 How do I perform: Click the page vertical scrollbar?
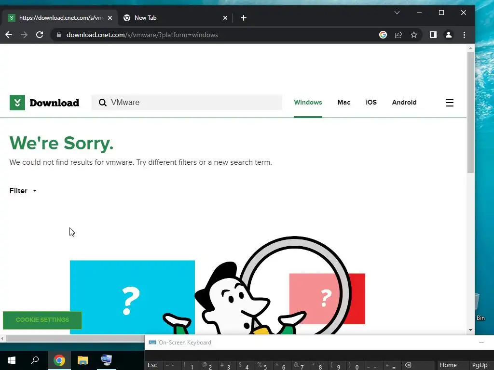[470, 113]
